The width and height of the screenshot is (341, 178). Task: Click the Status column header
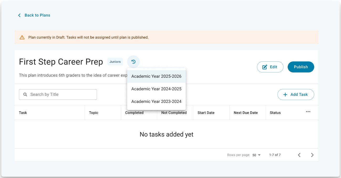tap(275, 113)
